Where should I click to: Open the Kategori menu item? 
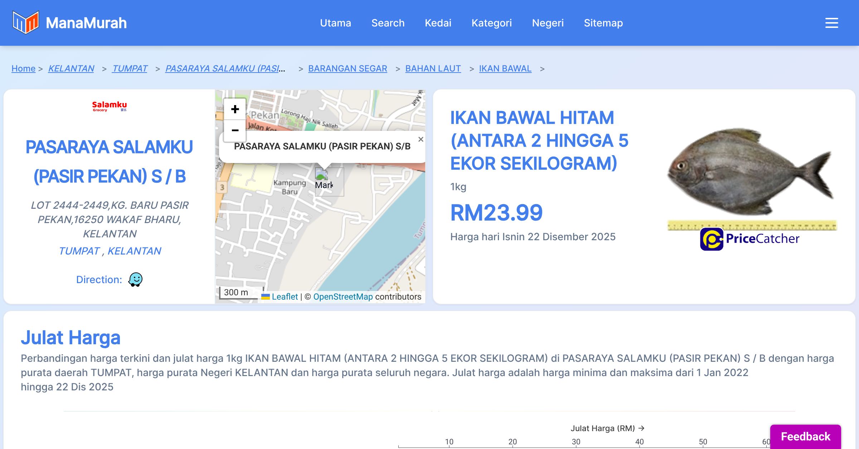[491, 23]
